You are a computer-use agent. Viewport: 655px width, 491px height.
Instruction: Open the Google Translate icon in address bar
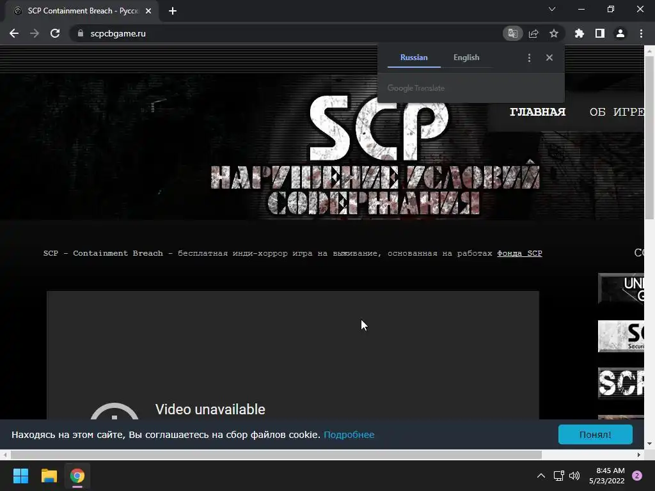(x=512, y=33)
